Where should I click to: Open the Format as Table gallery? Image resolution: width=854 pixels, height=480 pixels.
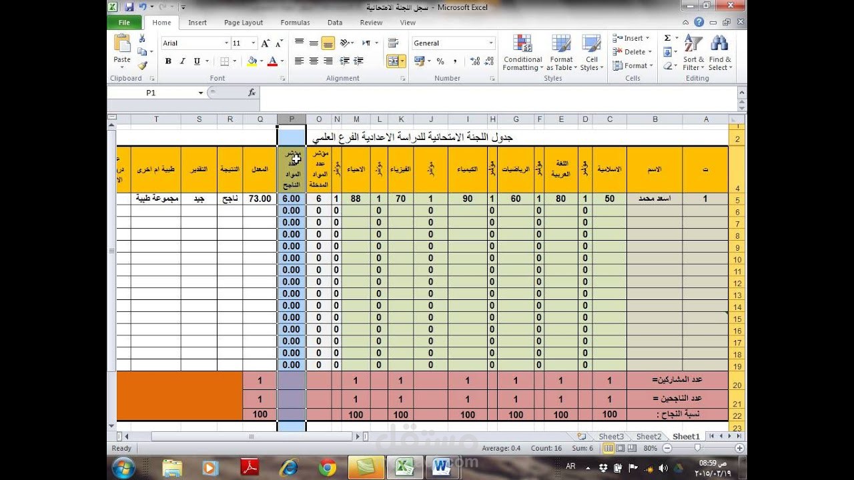pos(561,52)
